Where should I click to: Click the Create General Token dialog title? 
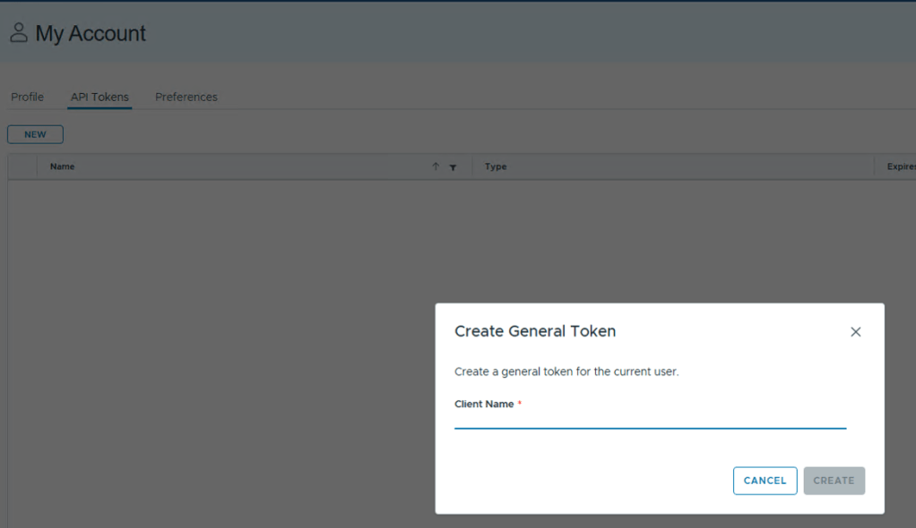(535, 331)
